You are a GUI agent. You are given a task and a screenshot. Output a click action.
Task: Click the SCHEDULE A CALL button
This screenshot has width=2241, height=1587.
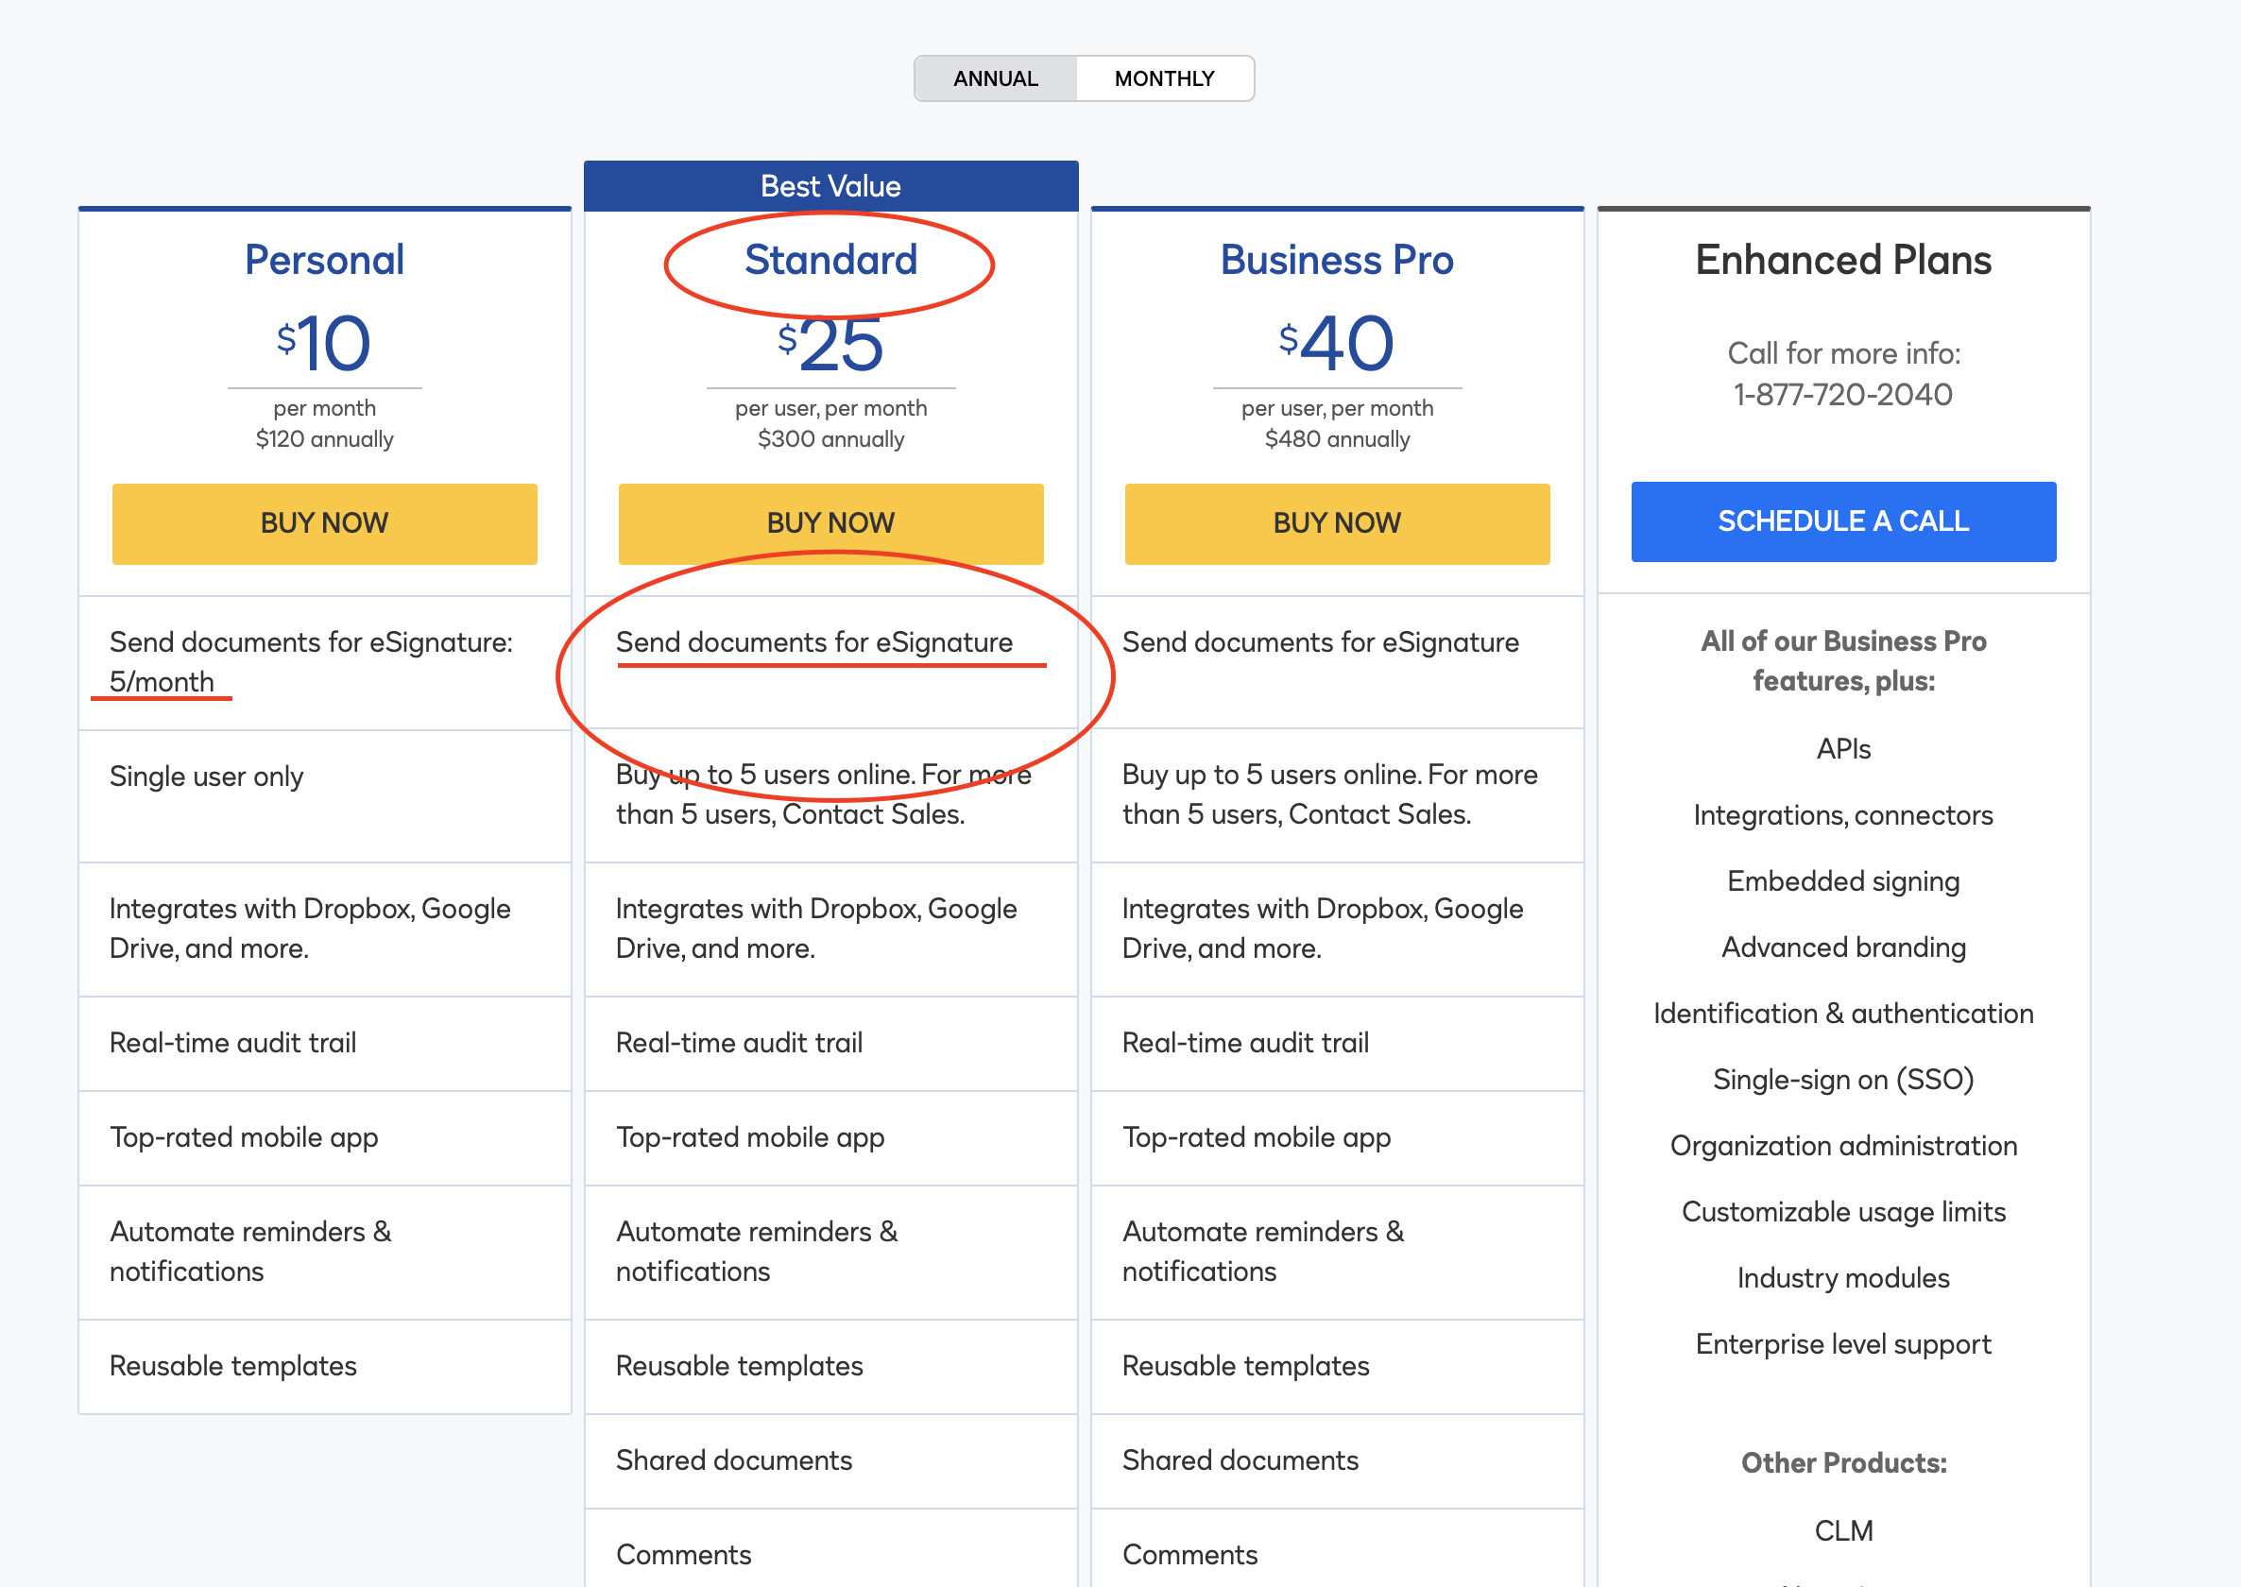[1843, 520]
